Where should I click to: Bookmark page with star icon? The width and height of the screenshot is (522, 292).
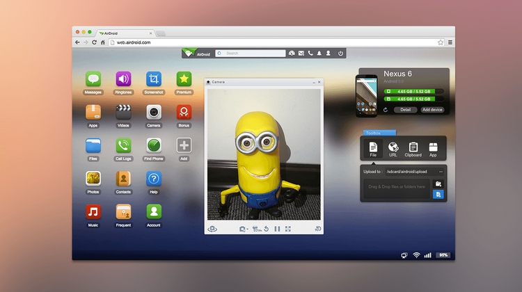coord(441,42)
